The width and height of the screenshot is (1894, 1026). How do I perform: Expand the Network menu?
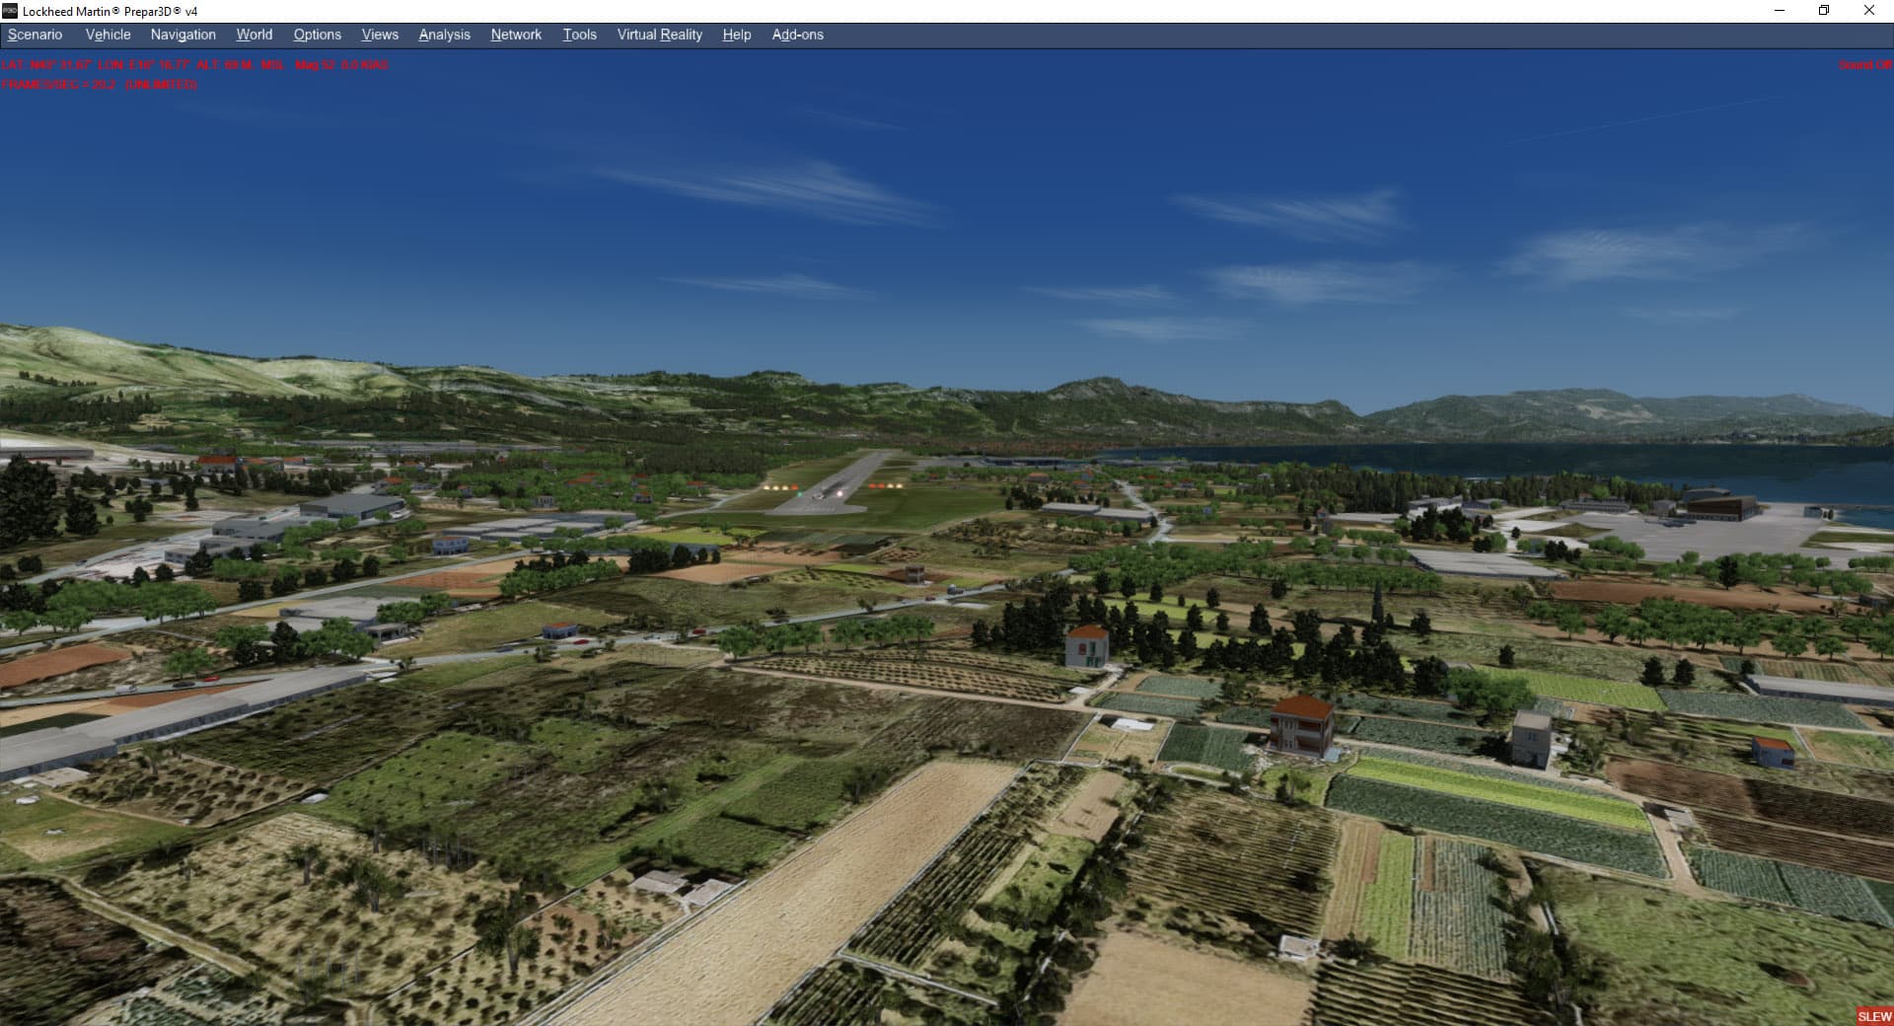pos(516,35)
